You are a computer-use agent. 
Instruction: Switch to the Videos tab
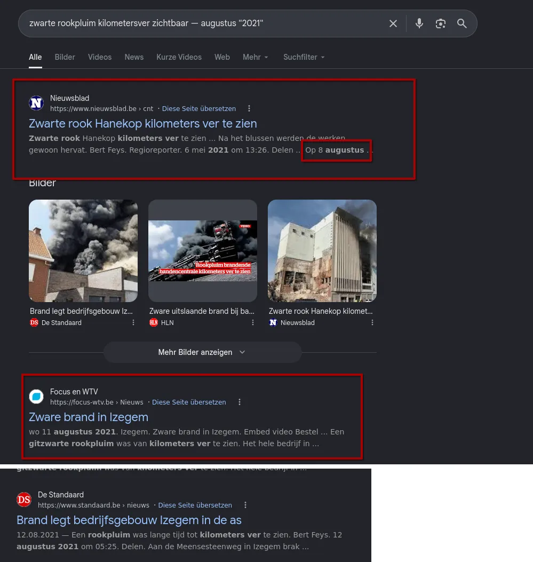click(x=100, y=57)
